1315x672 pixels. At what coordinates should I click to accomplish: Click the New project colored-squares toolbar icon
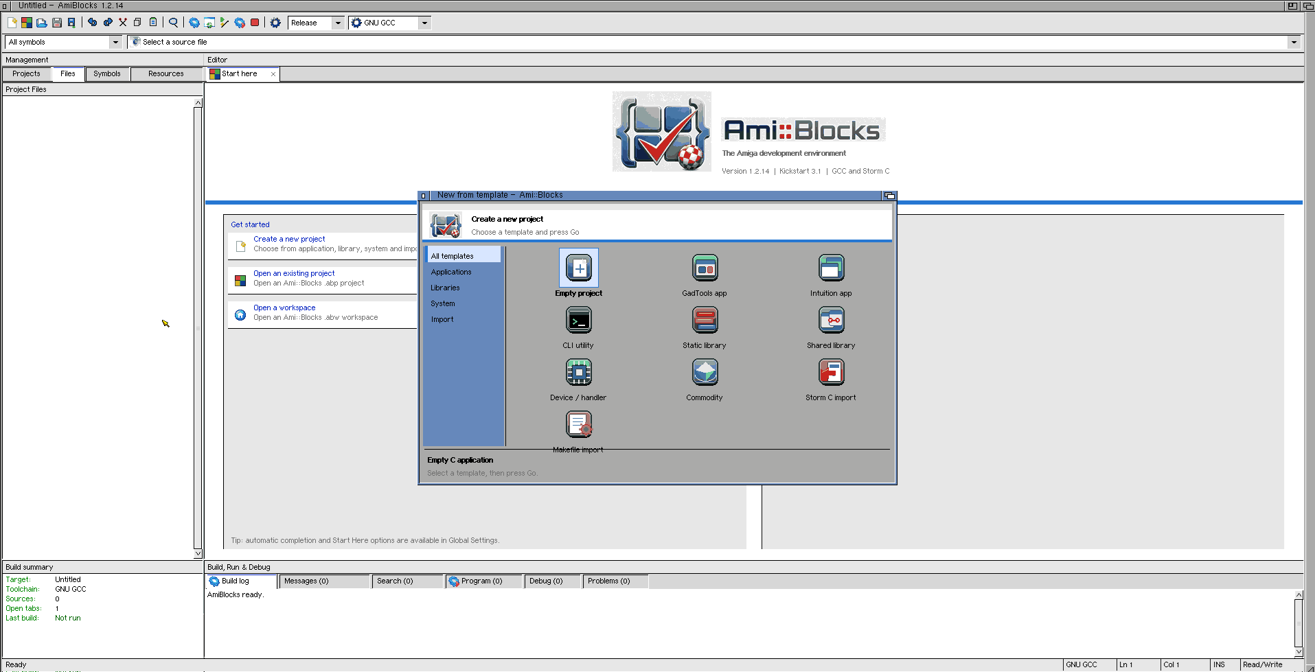pyautogui.click(x=27, y=23)
